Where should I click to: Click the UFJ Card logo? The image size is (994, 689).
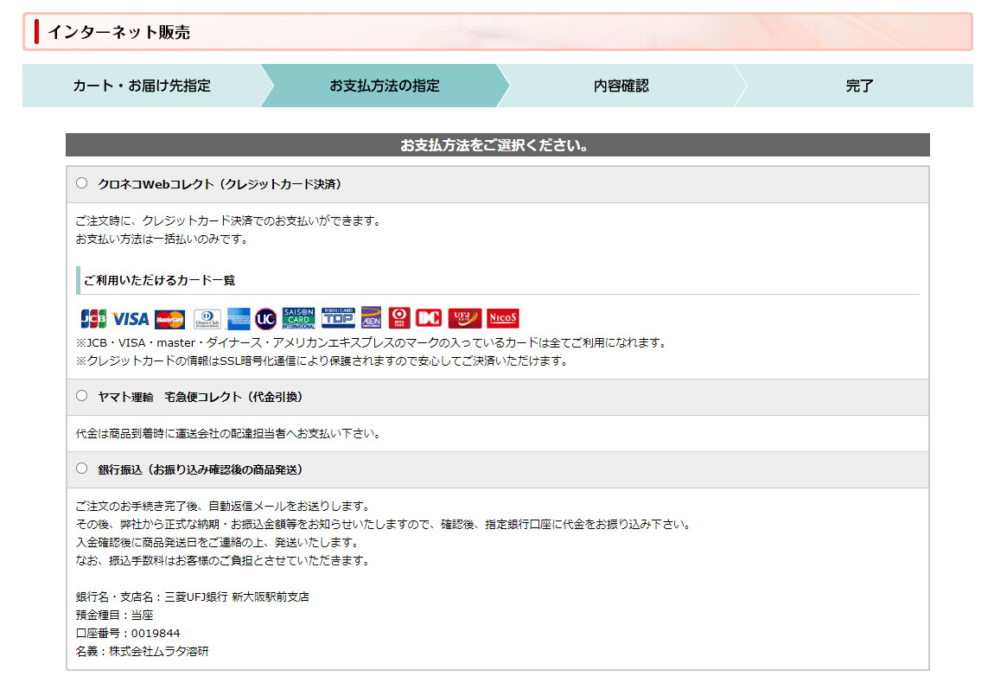coord(465,317)
